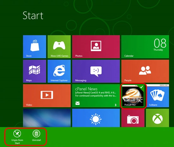Open the green Xbox logo tile
The image size is (174, 147).
pos(158,118)
